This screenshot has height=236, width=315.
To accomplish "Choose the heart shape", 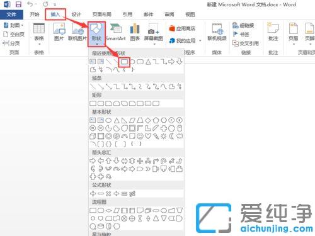I will pos(148,136).
